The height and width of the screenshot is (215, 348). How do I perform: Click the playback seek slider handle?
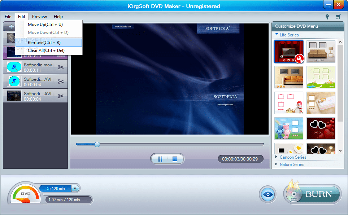point(97,144)
